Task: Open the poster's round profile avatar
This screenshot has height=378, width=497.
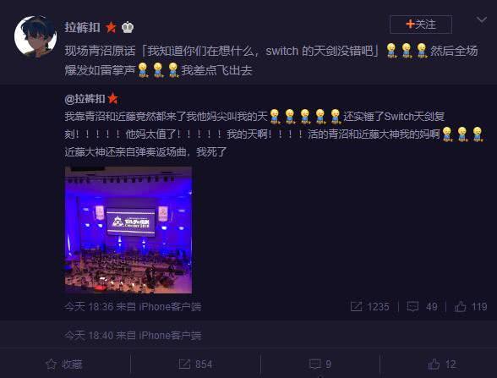Action: [x=35, y=36]
